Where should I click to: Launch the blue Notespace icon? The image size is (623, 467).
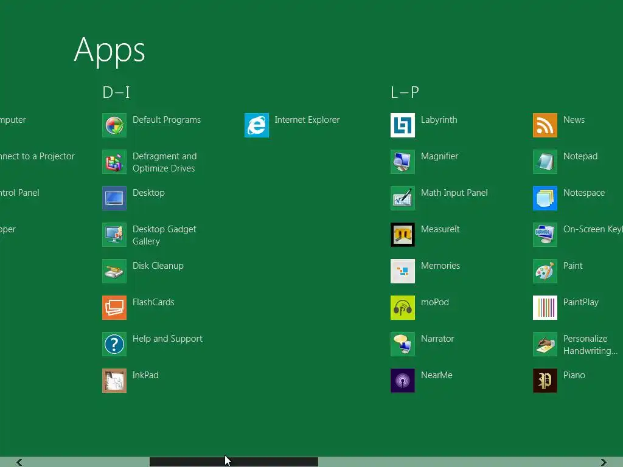(545, 198)
